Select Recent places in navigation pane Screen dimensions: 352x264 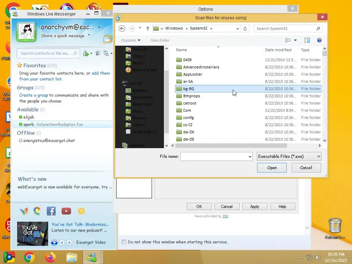(x=141, y=70)
